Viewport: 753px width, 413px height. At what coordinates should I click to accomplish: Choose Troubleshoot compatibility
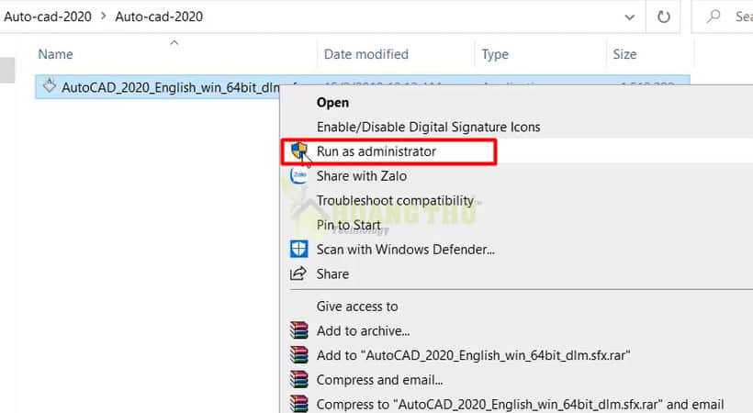(395, 200)
